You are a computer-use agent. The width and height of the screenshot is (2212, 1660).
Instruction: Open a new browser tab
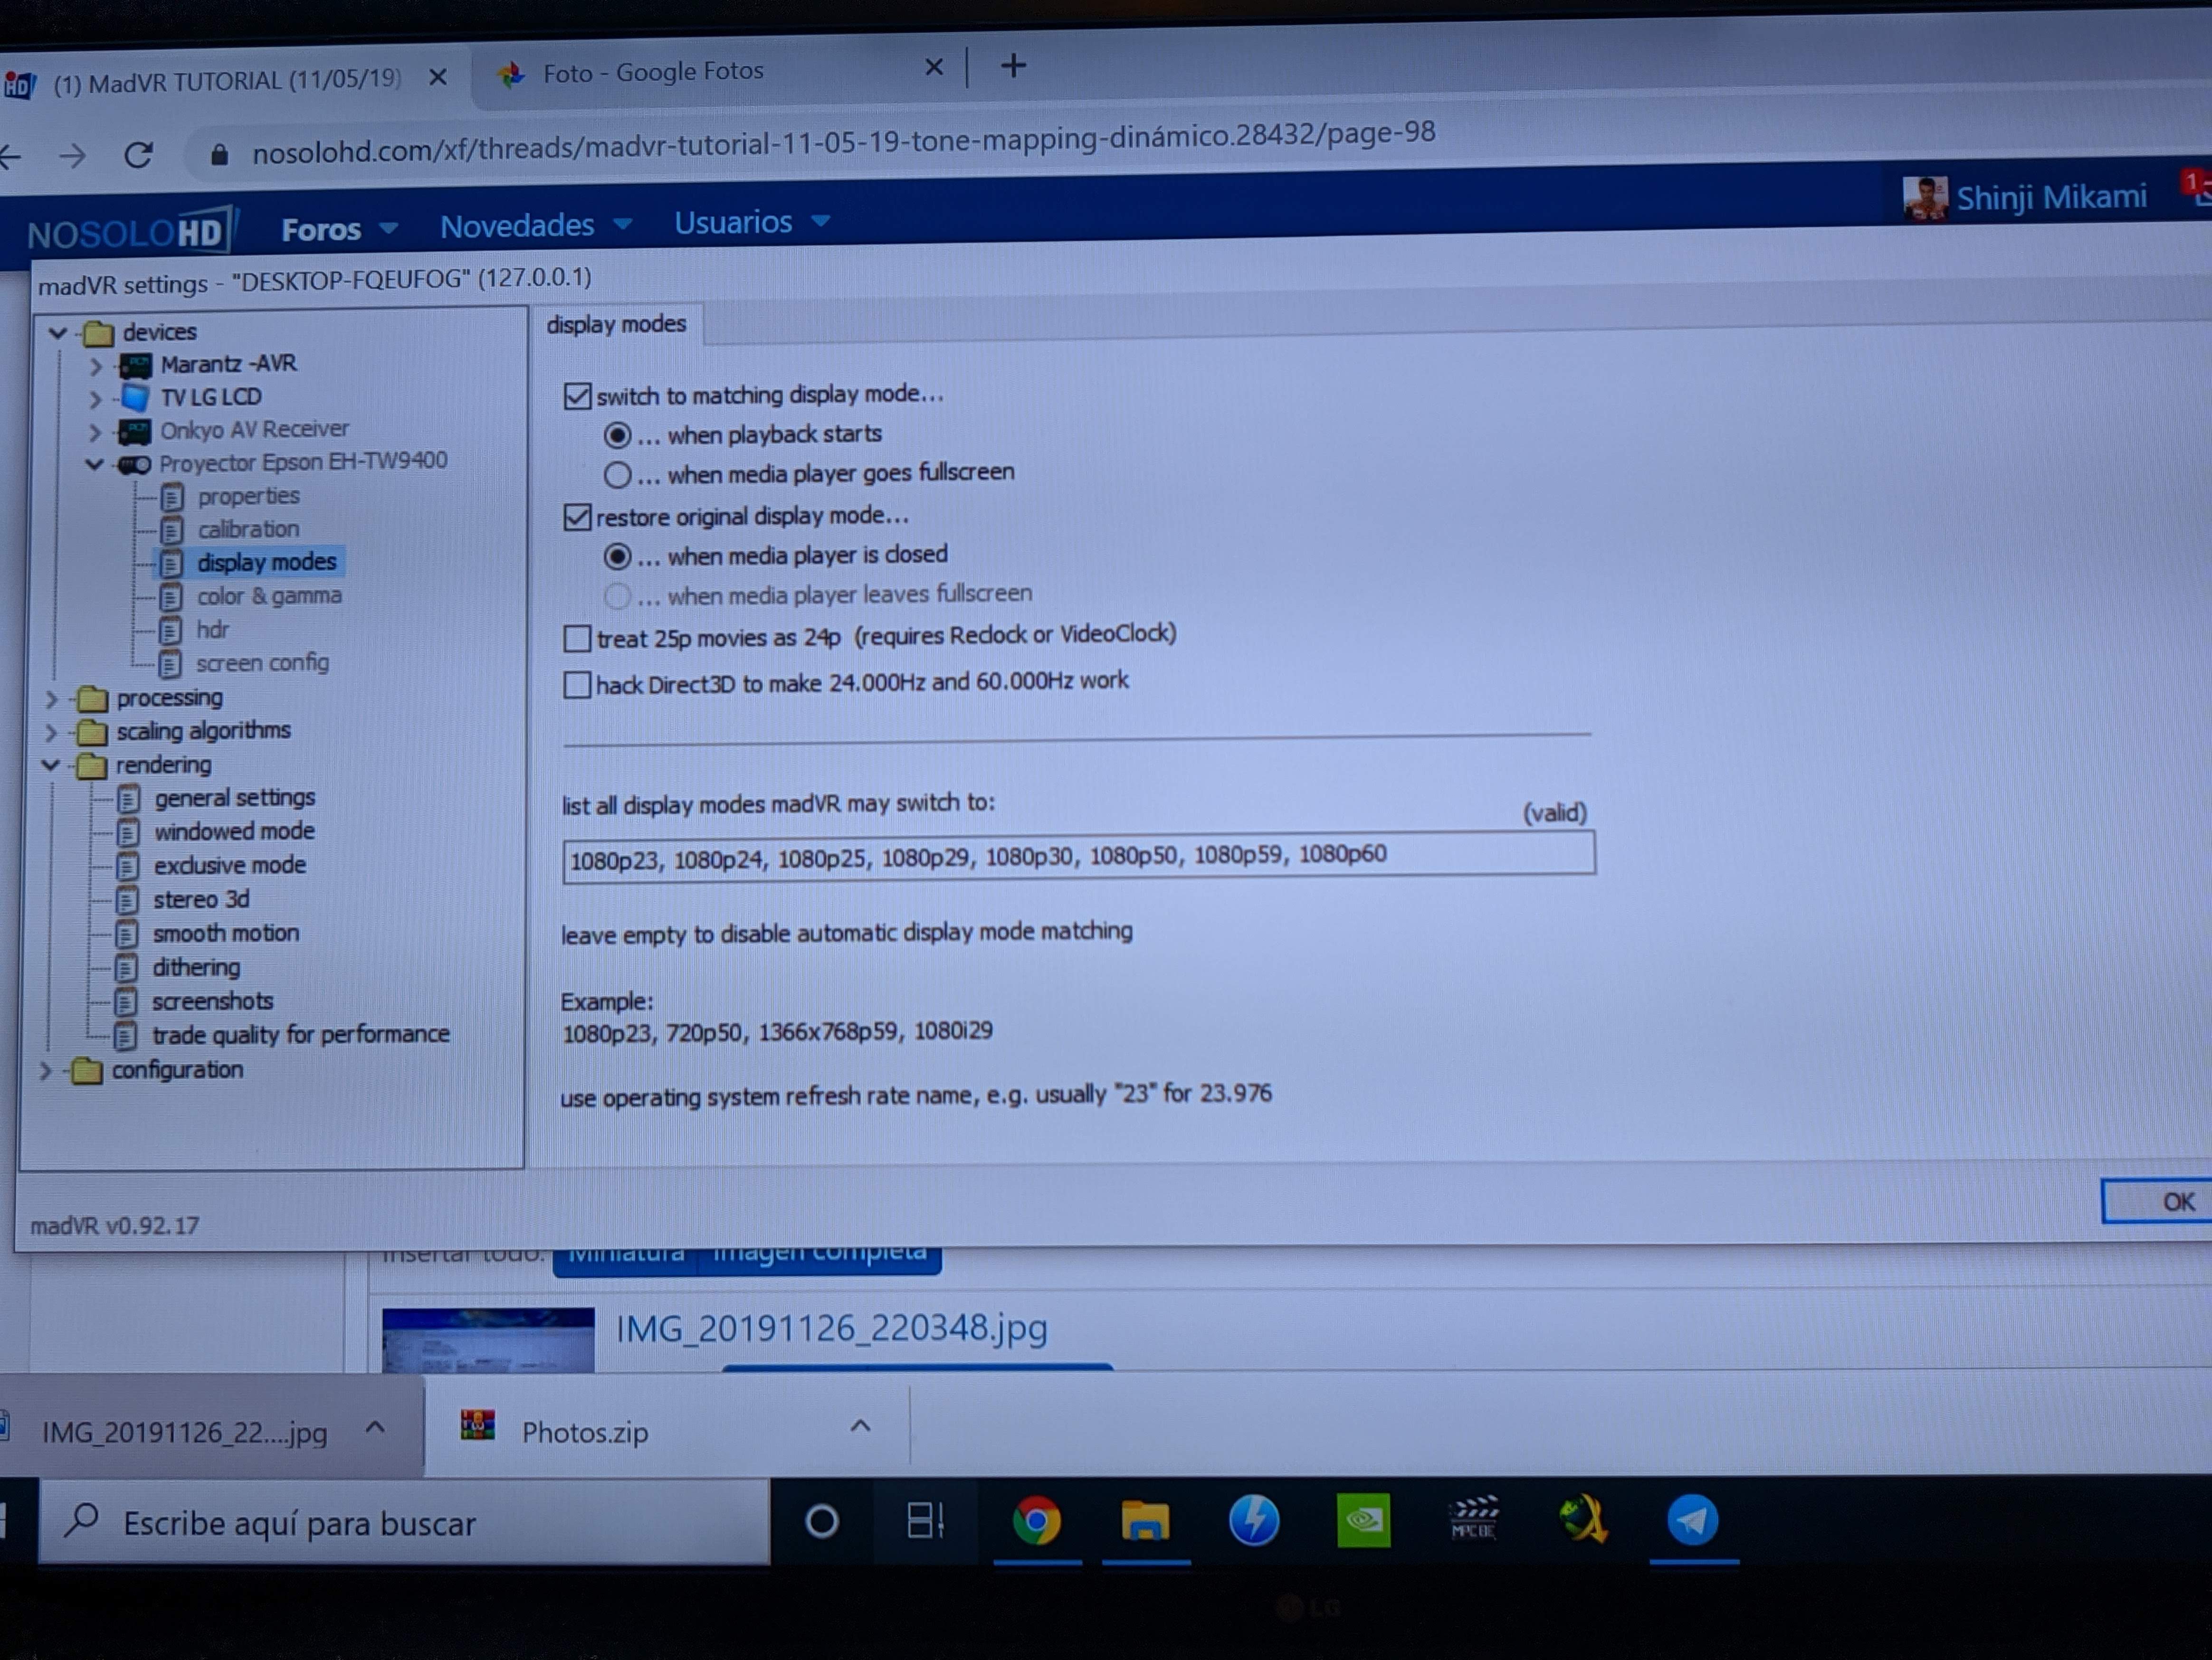tap(1013, 66)
